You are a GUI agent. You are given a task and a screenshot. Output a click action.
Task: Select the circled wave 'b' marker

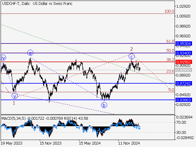[x=104, y=105]
